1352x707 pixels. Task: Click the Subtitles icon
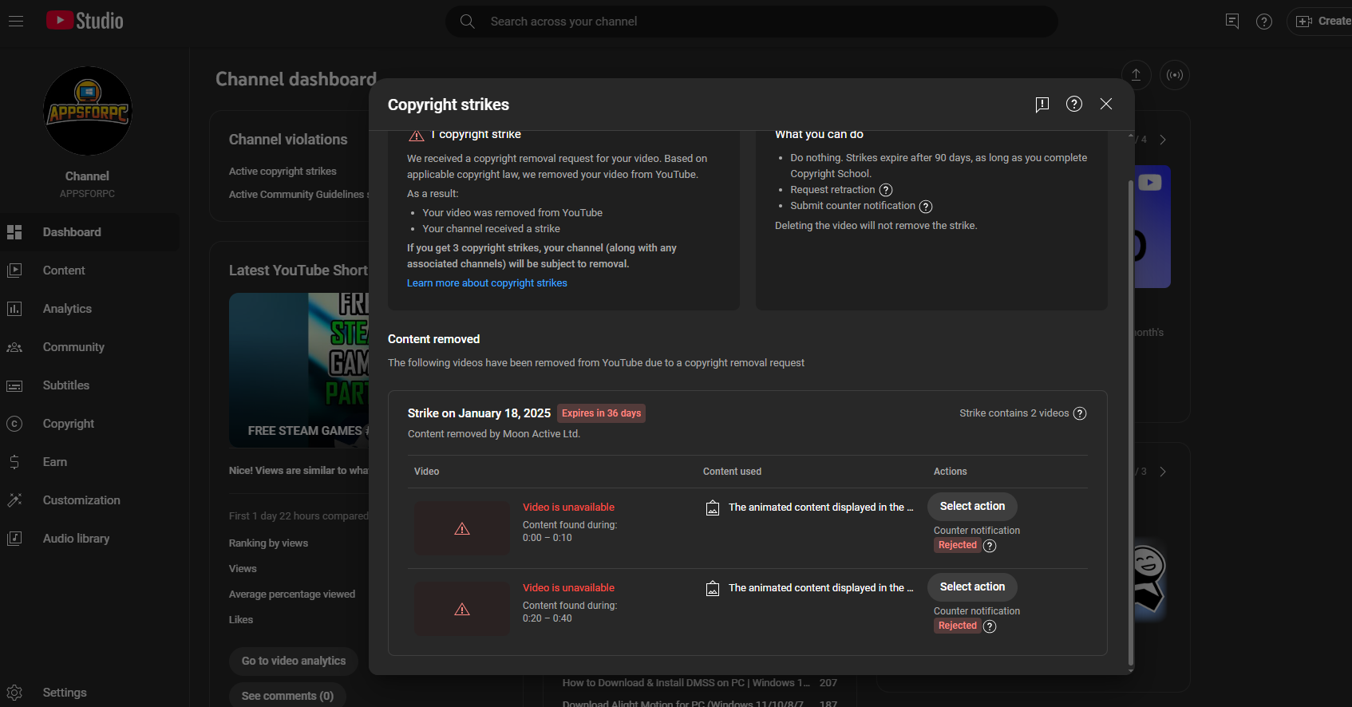coord(14,385)
